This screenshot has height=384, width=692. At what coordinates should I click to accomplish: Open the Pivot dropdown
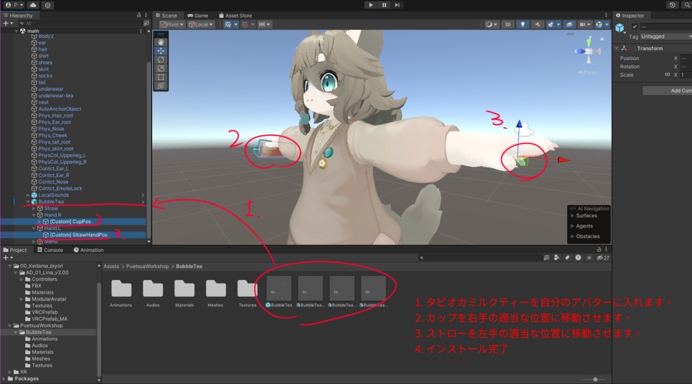(x=172, y=24)
